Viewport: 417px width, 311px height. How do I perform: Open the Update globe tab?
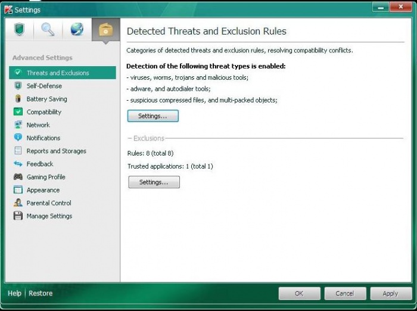point(77,29)
